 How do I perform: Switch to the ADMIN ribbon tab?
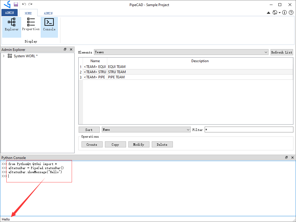pos(48,13)
